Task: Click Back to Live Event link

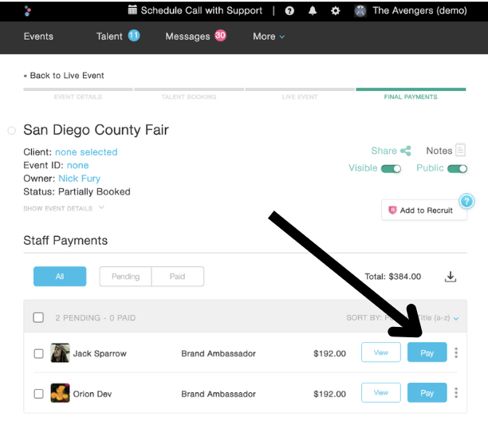Action: [64, 76]
